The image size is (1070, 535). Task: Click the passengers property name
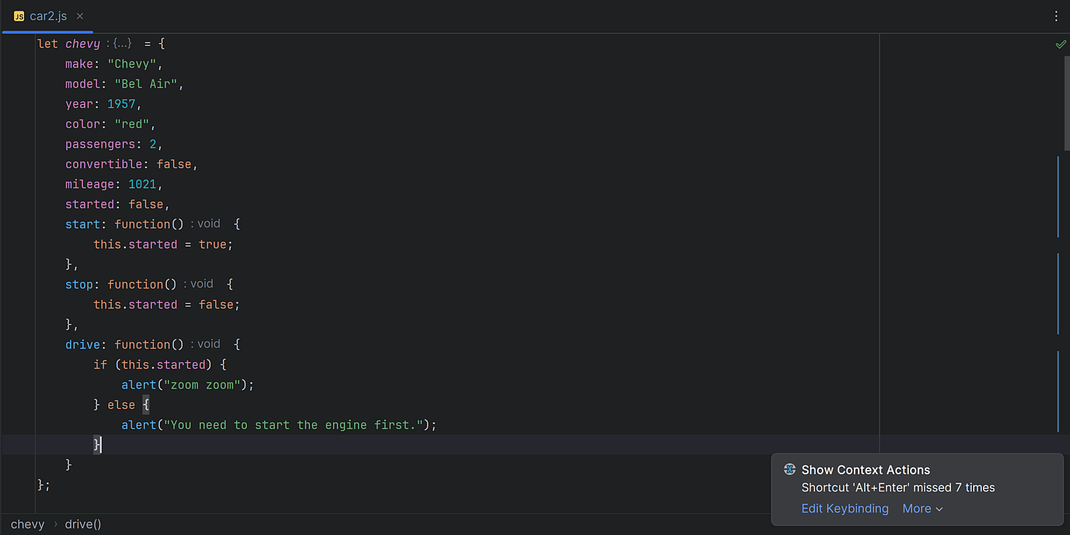pos(100,144)
